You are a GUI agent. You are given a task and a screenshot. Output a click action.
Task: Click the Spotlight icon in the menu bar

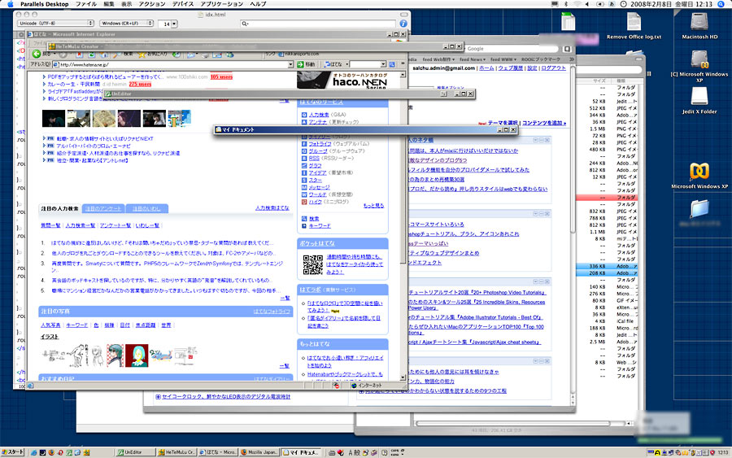pyautogui.click(x=721, y=4)
